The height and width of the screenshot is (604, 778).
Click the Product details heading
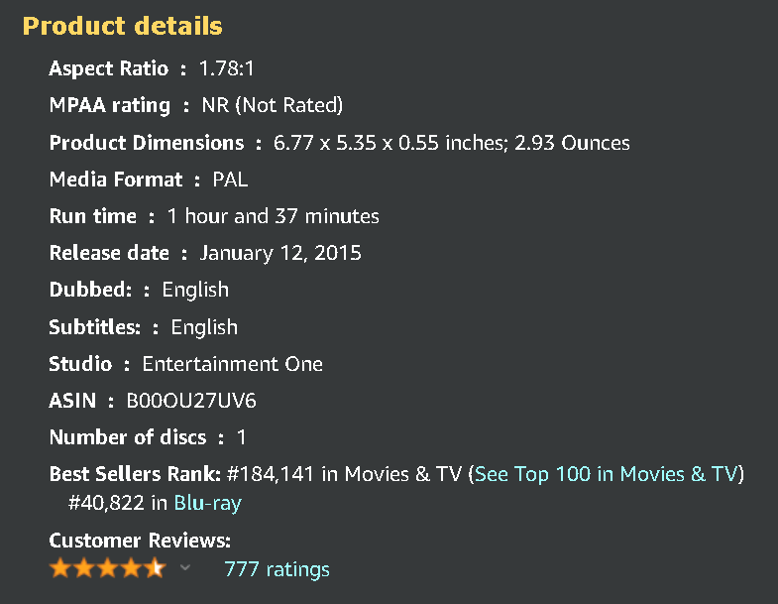click(122, 26)
